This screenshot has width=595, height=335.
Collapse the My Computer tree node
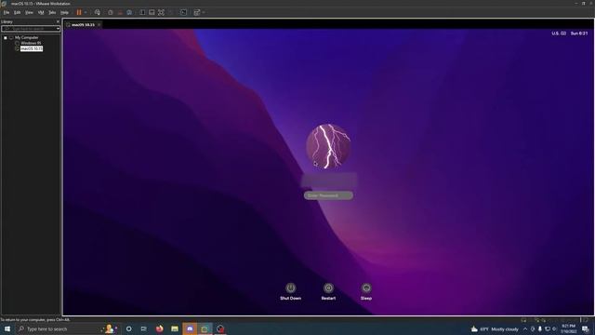coord(6,37)
